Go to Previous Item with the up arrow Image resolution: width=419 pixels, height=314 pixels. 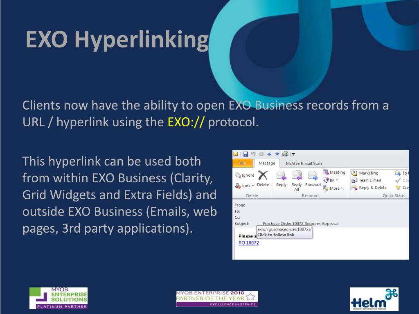click(x=269, y=154)
